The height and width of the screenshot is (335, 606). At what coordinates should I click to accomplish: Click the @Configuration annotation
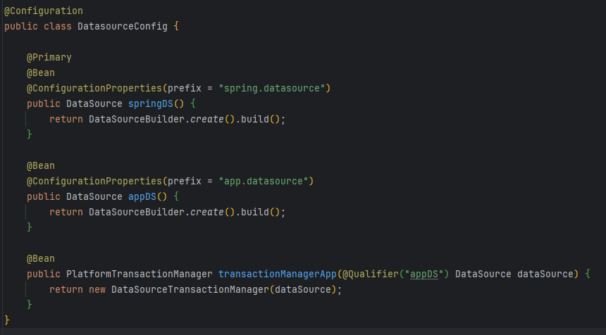pos(43,11)
